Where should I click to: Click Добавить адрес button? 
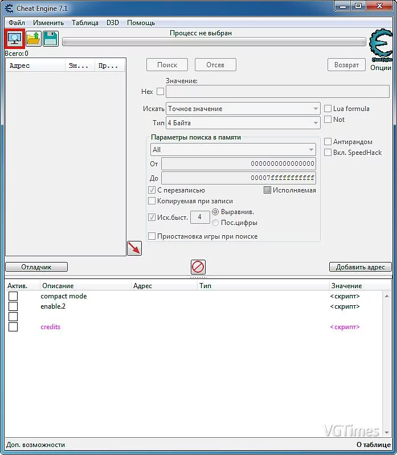pos(361,267)
